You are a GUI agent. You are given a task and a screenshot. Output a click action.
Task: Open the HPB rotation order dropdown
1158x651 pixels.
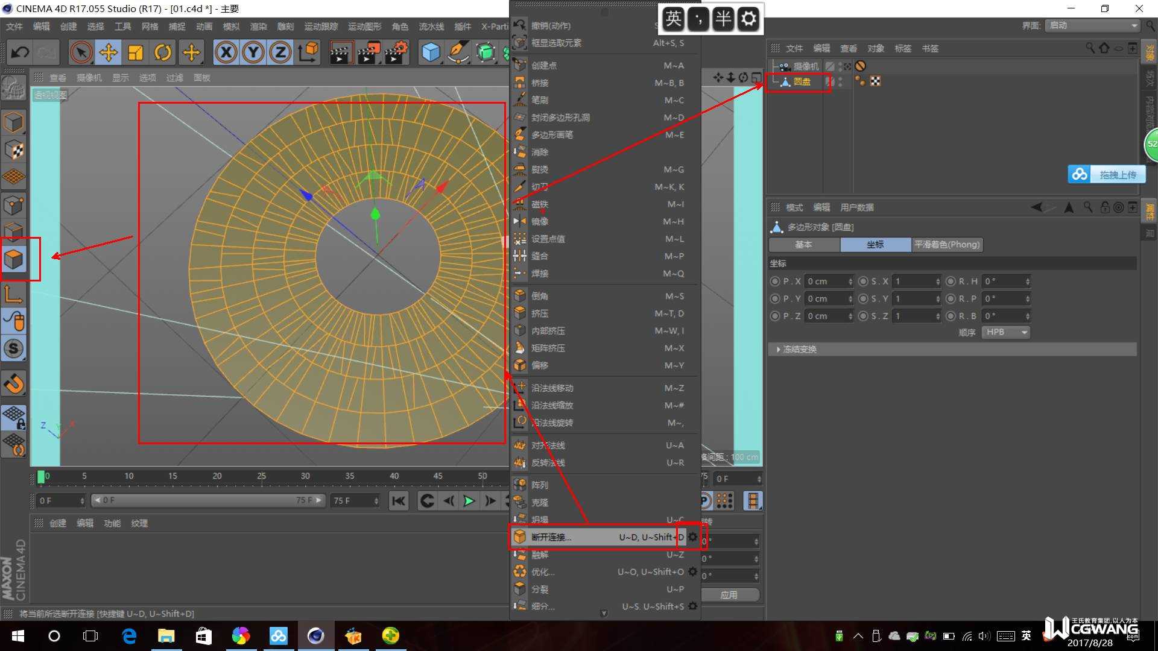click(1006, 332)
